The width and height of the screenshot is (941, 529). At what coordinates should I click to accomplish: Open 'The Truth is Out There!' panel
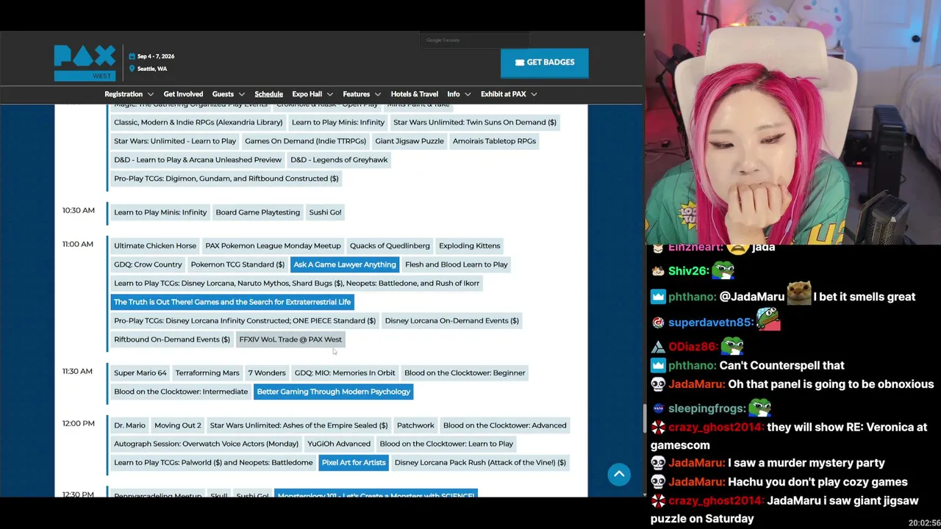click(232, 302)
